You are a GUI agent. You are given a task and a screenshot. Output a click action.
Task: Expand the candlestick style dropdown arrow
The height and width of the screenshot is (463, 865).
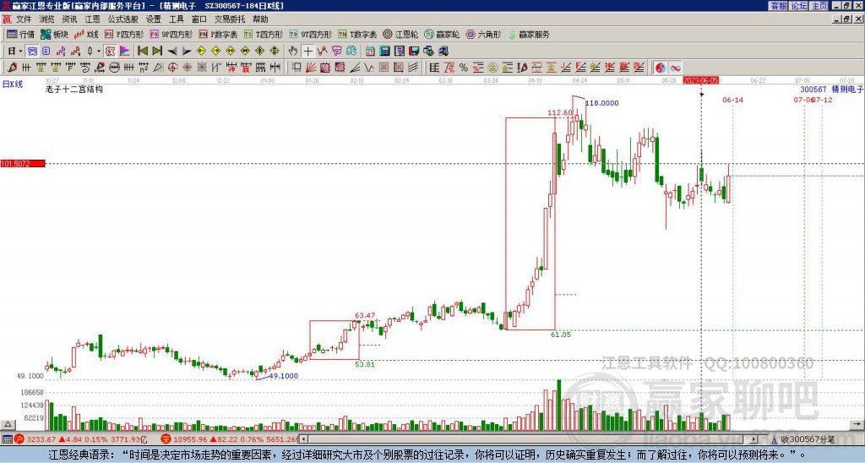[99, 52]
